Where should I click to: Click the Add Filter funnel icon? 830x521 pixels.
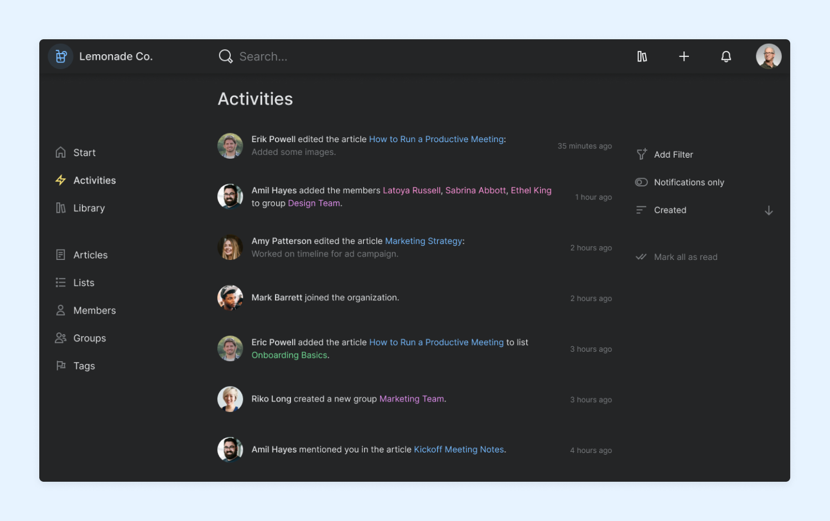coord(641,154)
